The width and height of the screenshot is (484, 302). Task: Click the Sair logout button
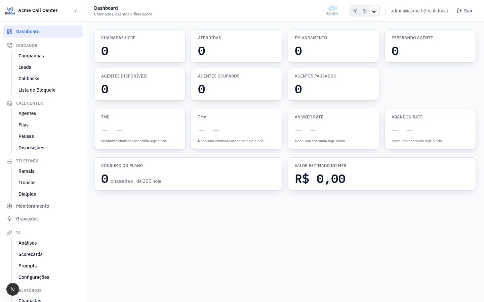pos(465,11)
